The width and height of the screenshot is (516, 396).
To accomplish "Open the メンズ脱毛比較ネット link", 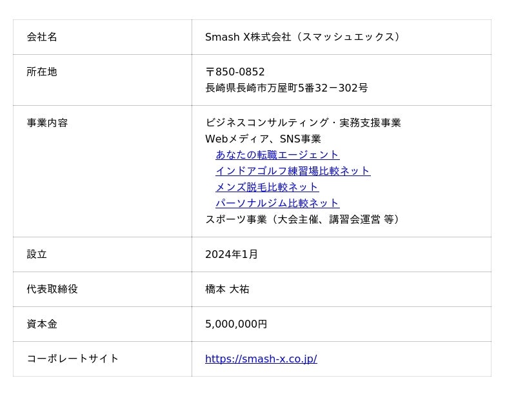I will click(267, 187).
